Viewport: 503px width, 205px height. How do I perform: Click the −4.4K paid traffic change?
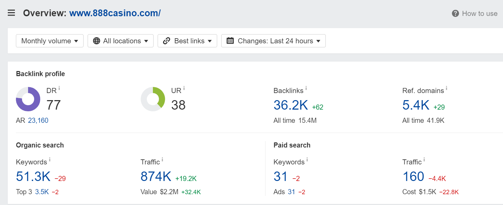(437, 179)
